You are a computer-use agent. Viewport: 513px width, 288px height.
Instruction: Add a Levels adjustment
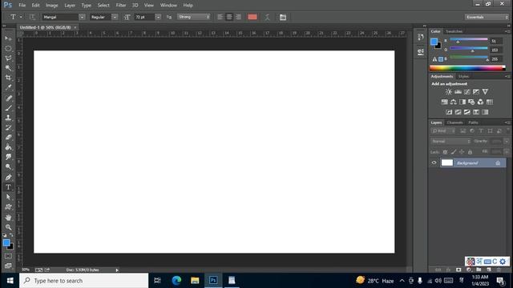point(458,92)
